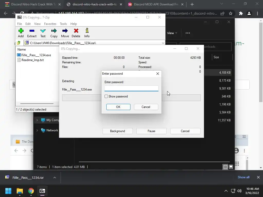263x197 pixels.
Task: Open the Windows Start menu
Action: (x=8, y=191)
